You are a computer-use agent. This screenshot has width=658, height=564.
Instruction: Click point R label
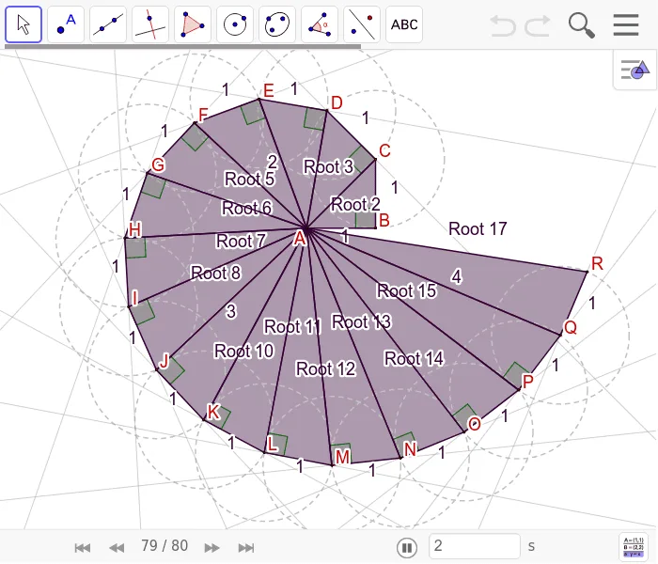click(597, 263)
